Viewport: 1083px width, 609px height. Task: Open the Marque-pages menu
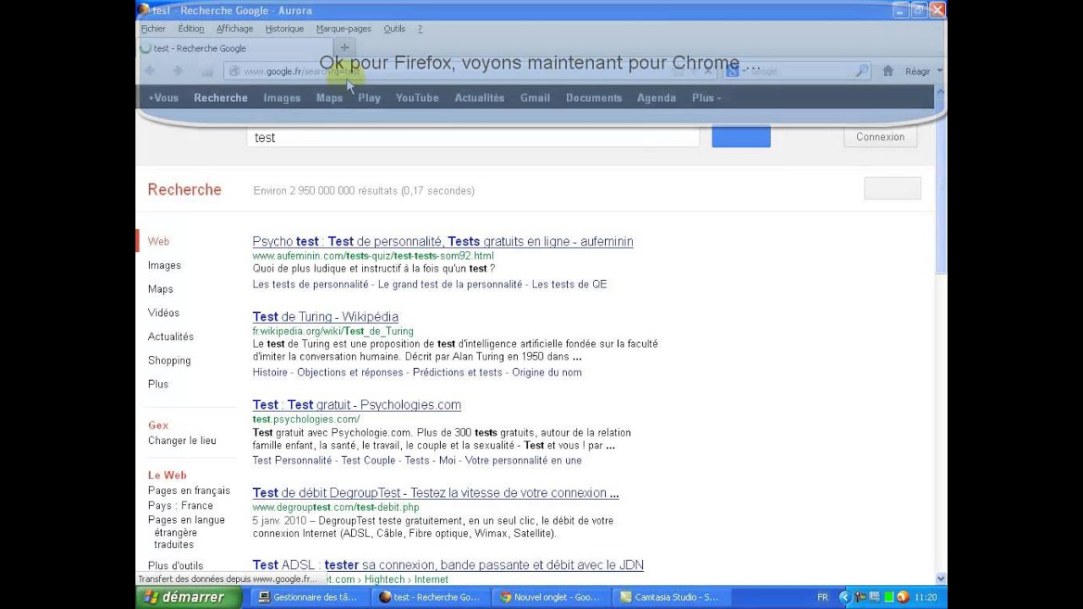[344, 29]
